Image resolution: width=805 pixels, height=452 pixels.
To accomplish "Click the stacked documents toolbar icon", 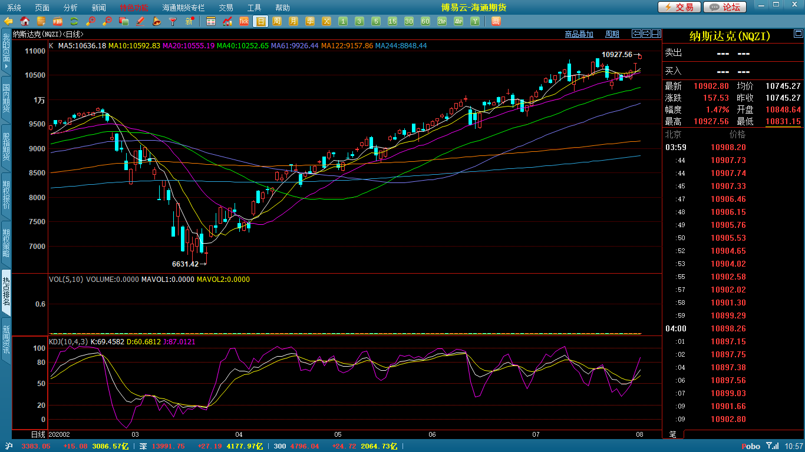I will point(41,21).
